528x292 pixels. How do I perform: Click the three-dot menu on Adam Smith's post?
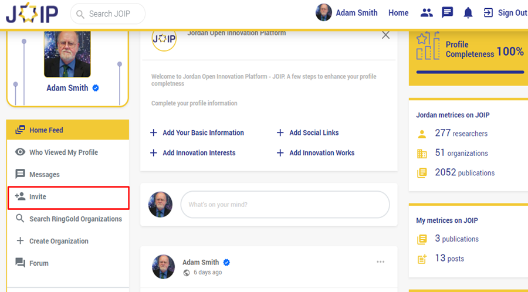coord(381,262)
